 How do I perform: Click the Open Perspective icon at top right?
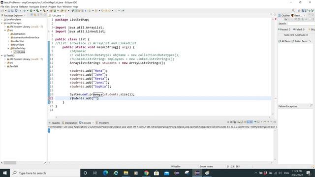tap(299, 11)
